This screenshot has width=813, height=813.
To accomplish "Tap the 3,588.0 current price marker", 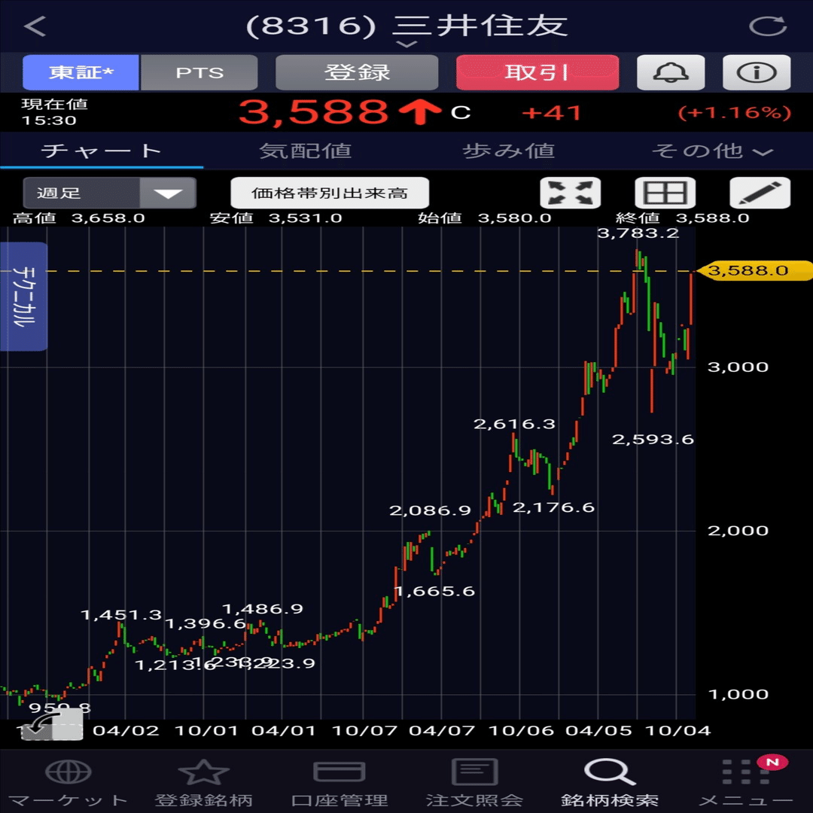I will point(754,271).
